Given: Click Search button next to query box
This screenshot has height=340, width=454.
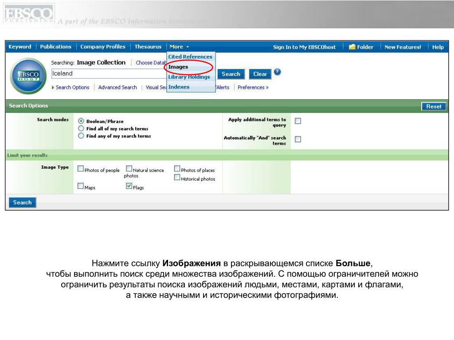Looking at the screenshot, I should (231, 74).
